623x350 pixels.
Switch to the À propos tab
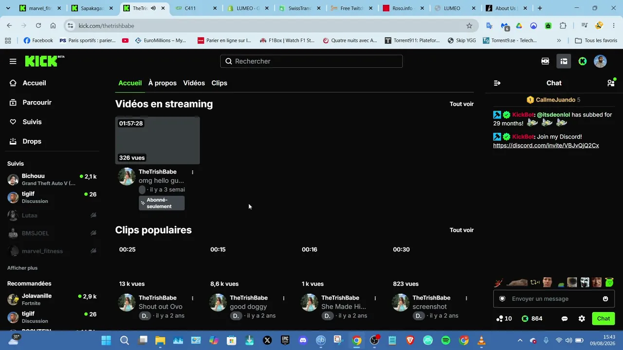tap(163, 83)
